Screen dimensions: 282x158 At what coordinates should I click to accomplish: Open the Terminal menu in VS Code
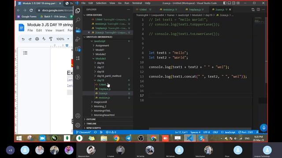(137, 3)
